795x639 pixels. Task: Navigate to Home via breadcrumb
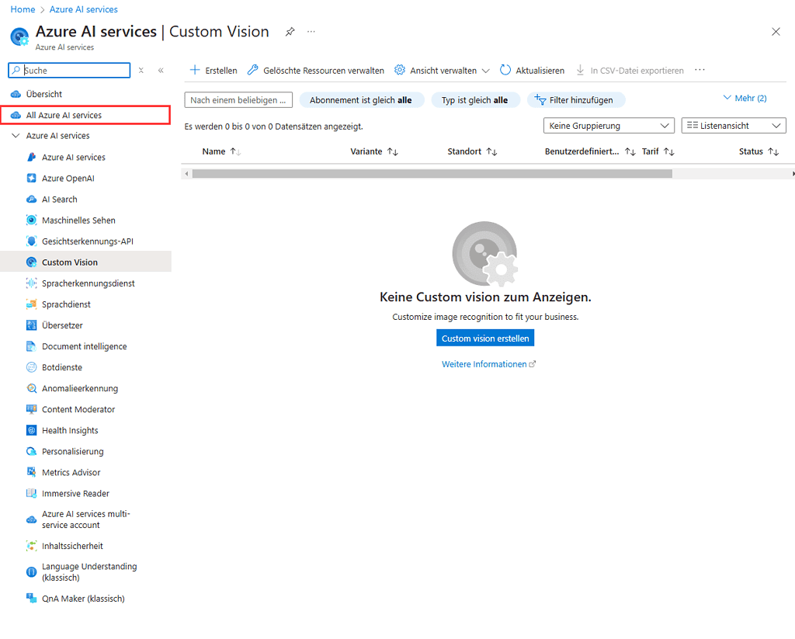[x=23, y=9]
